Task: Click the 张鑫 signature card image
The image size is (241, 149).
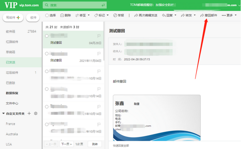Action: point(157,118)
